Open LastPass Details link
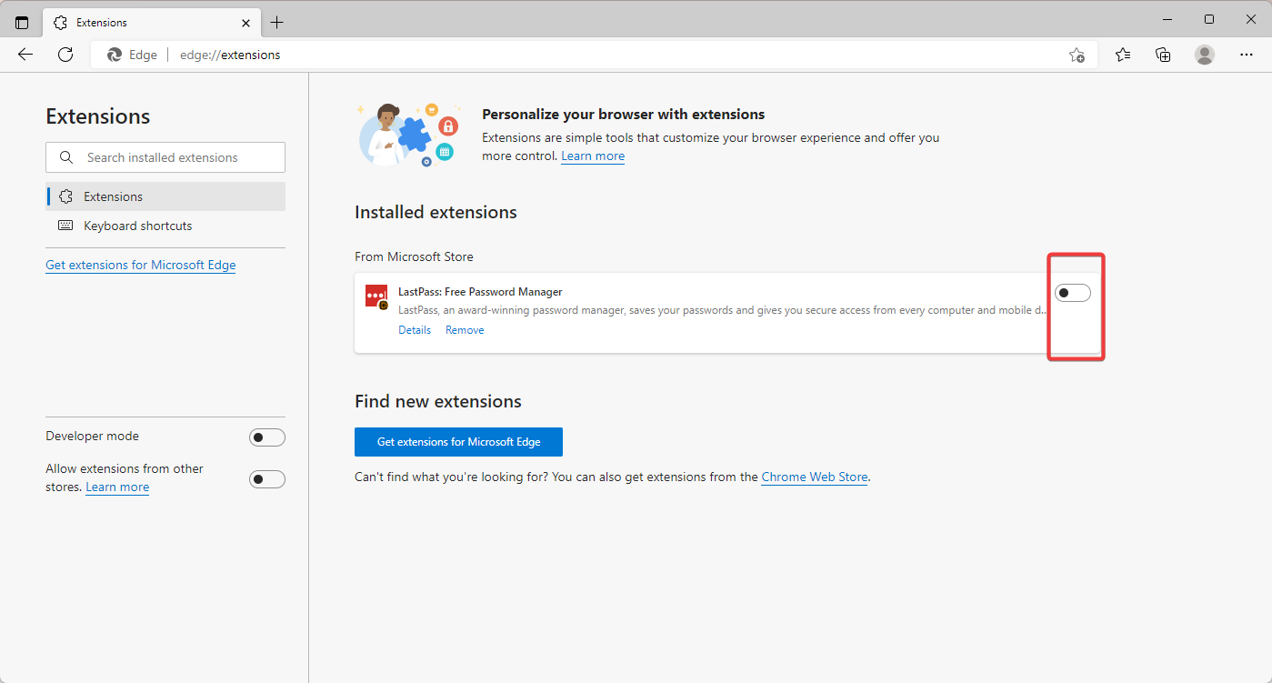This screenshot has height=683, width=1272. [415, 330]
